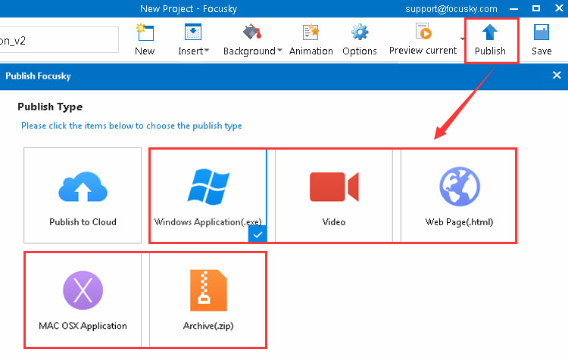Click 'Please click the items below' hint text
The image size is (568, 362).
pyautogui.click(x=132, y=125)
